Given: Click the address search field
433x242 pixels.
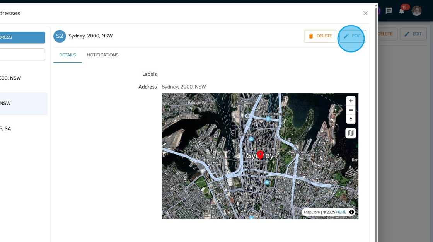Looking at the screenshot, I should pyautogui.click(x=22, y=55).
